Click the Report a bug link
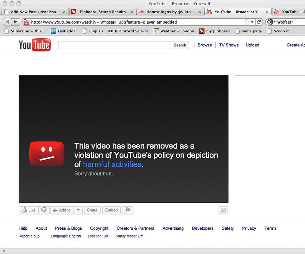The width and height of the screenshot is (305, 254). 29,236
